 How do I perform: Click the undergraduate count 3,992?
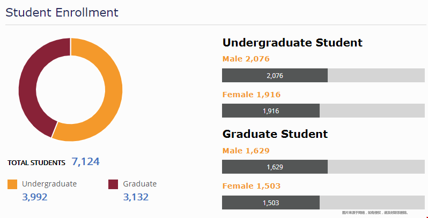click(x=35, y=197)
